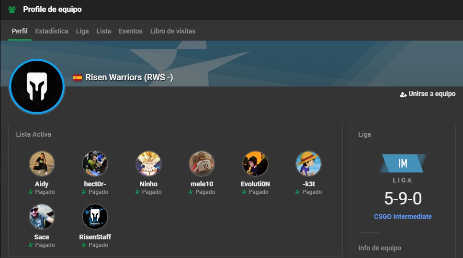
Task: Click the Info de equipo heading
Action: pyautogui.click(x=380, y=248)
